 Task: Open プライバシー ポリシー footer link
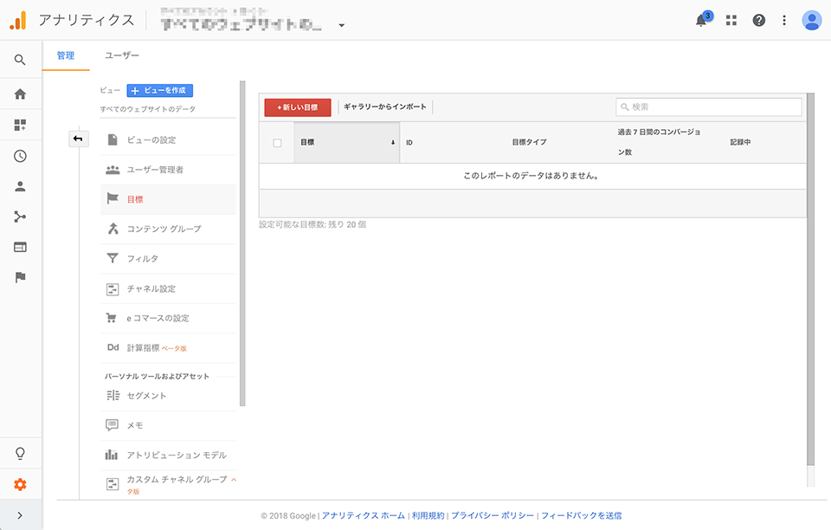tap(492, 515)
